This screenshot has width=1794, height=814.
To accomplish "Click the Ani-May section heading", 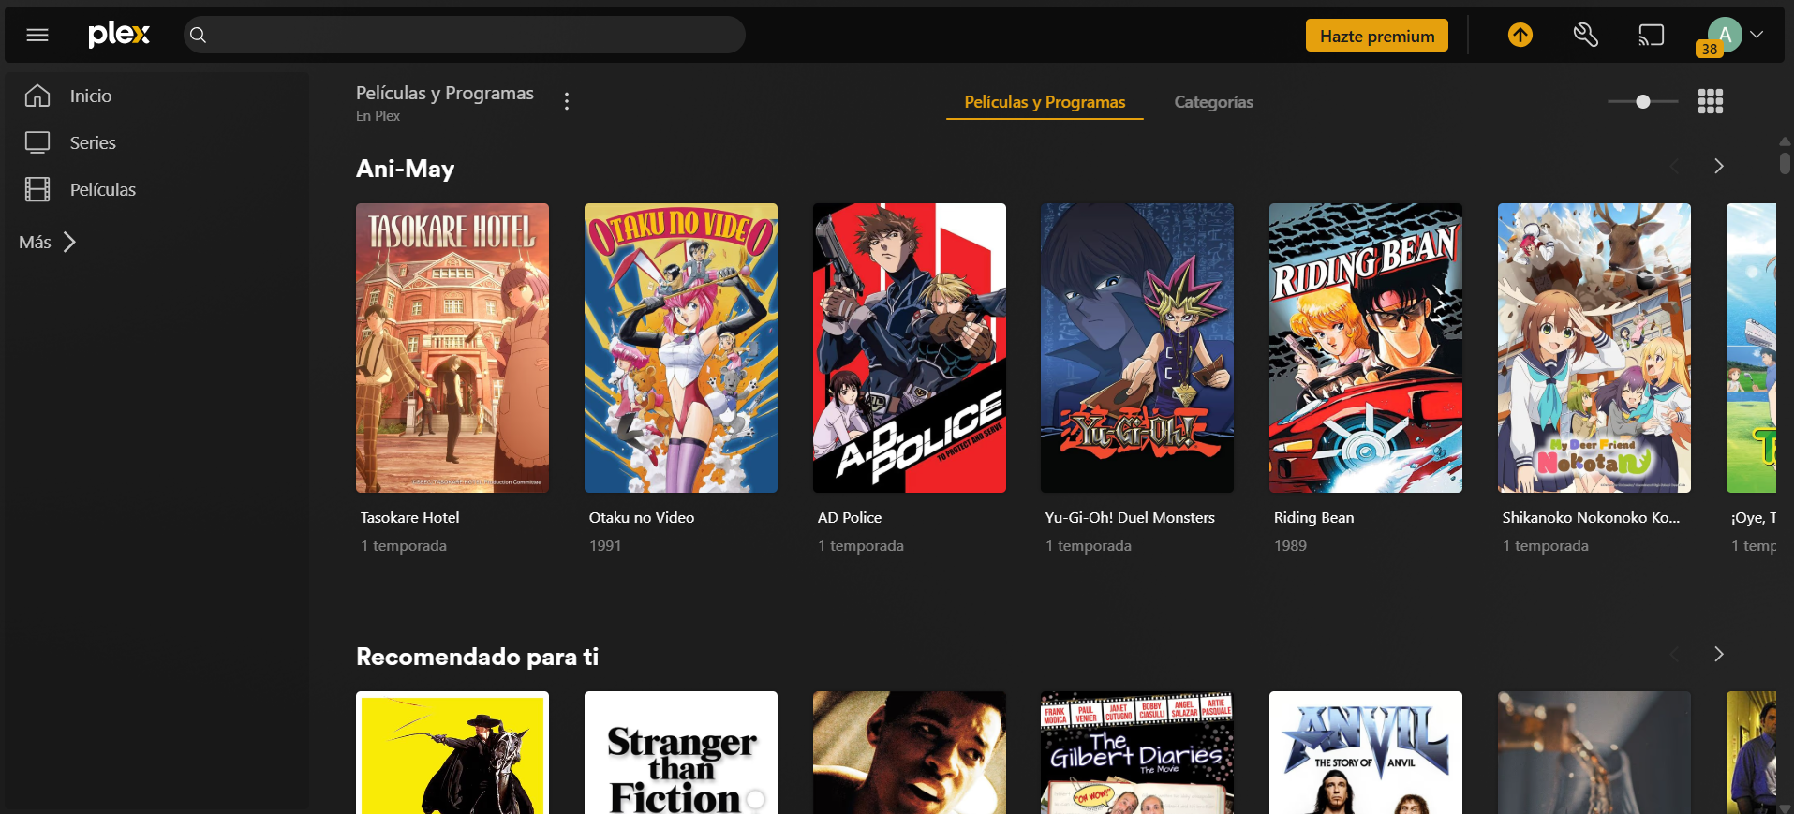I will click(x=406, y=169).
